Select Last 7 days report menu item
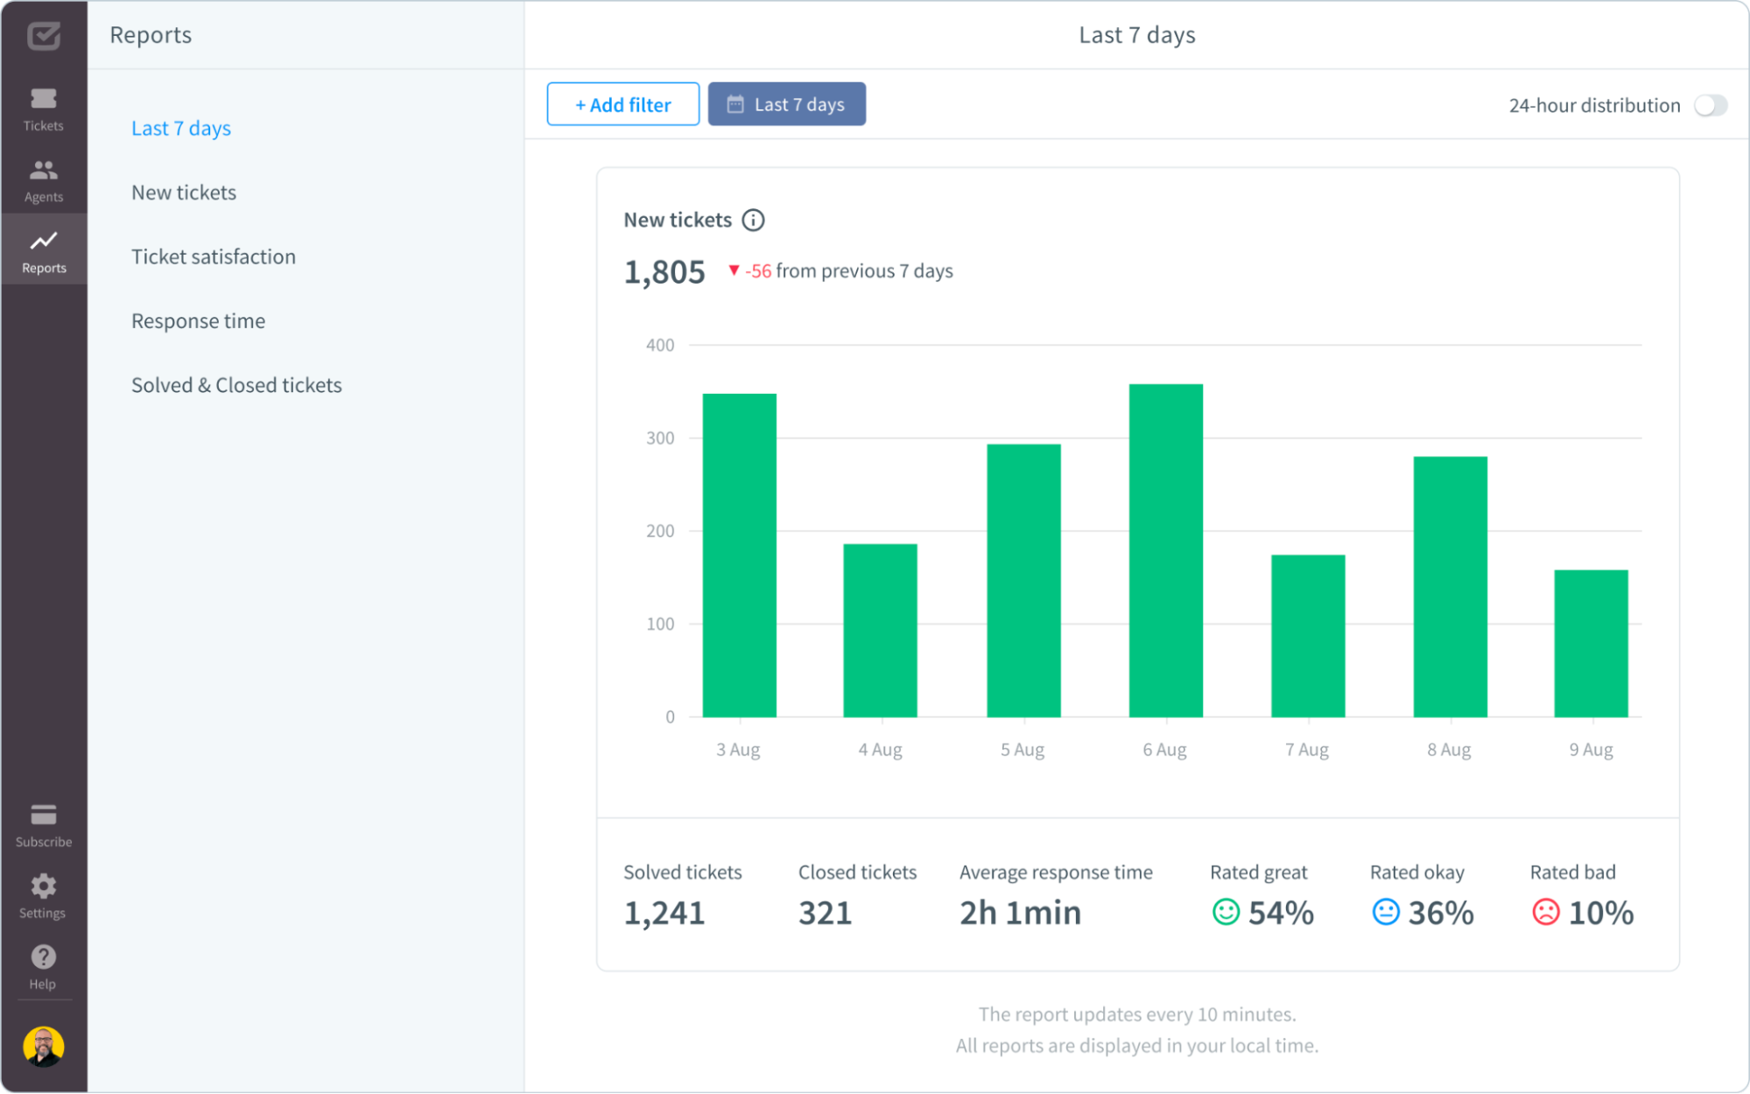Image resolution: width=1750 pixels, height=1094 pixels. pyautogui.click(x=181, y=128)
